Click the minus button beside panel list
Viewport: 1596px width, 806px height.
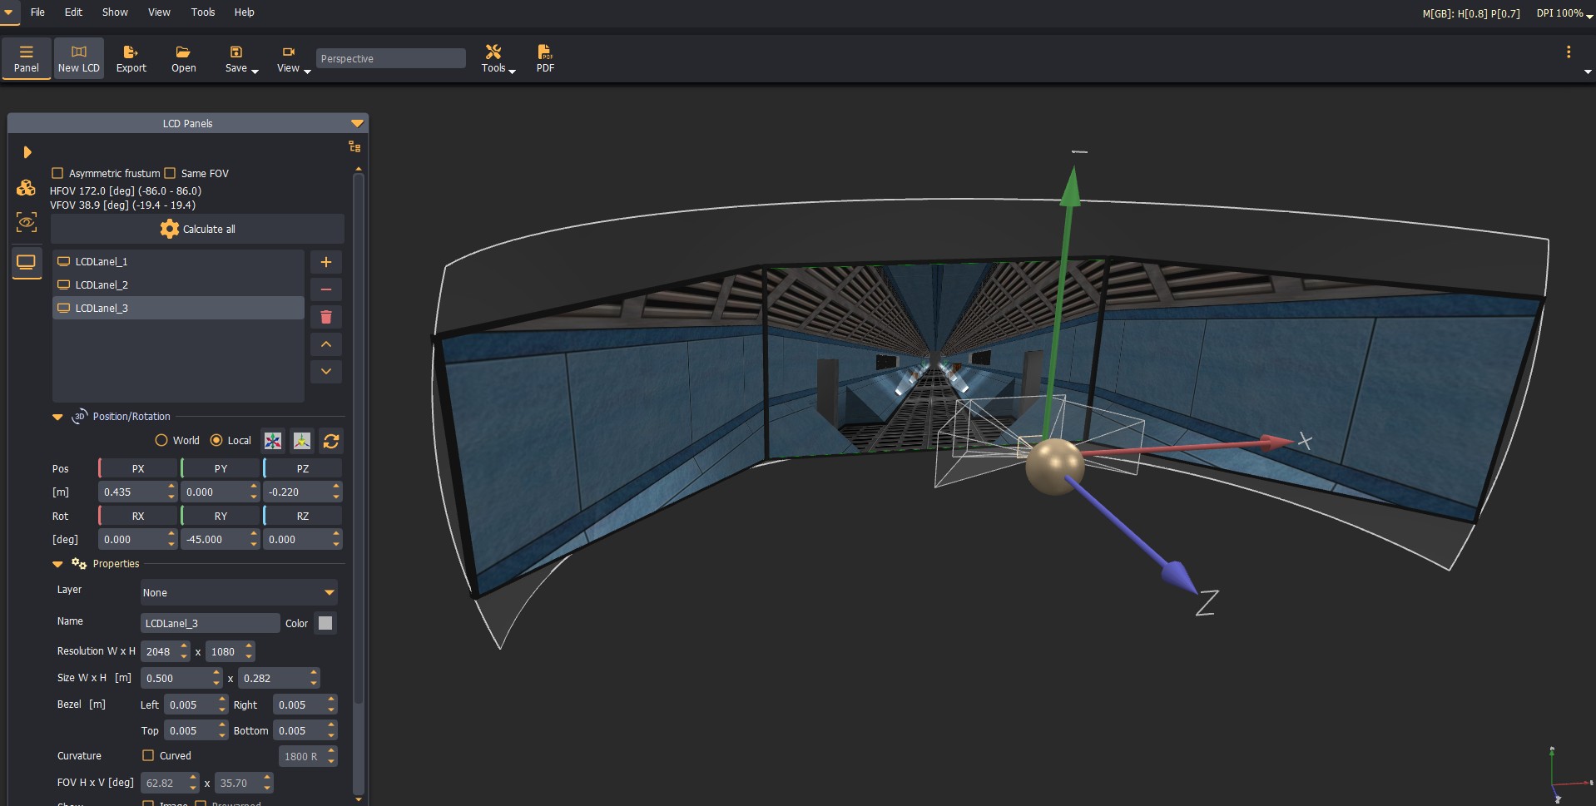point(326,289)
